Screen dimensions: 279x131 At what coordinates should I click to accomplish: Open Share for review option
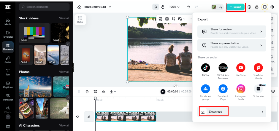[x=232, y=31]
